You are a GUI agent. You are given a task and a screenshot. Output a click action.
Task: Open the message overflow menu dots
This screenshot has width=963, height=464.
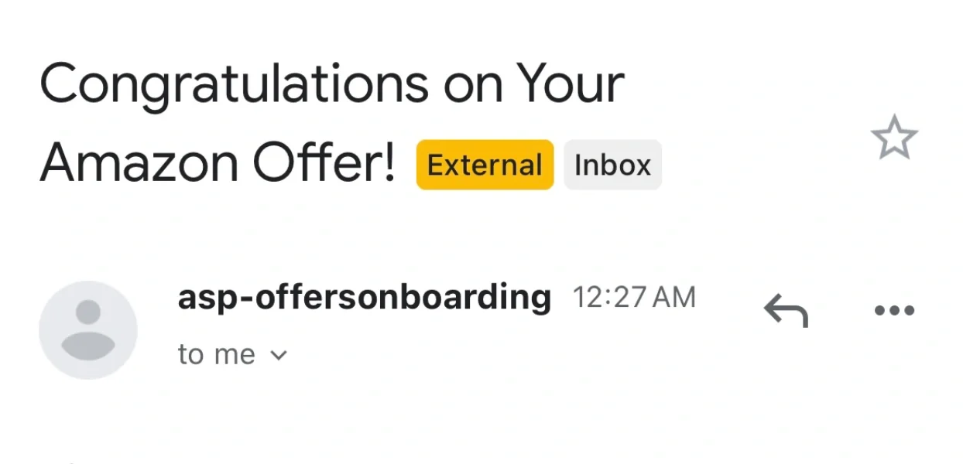[894, 311]
